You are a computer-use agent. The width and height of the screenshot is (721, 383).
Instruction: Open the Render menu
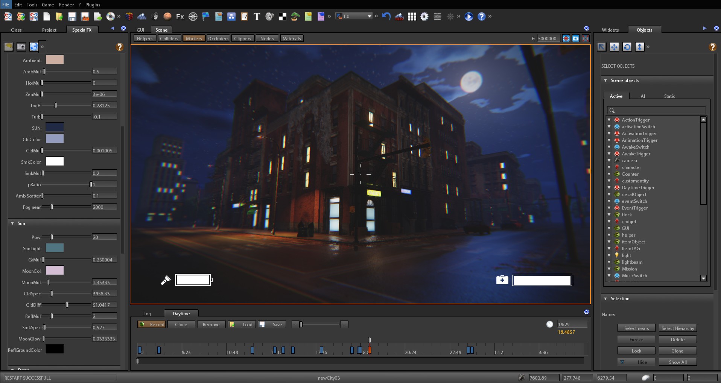pyautogui.click(x=66, y=5)
